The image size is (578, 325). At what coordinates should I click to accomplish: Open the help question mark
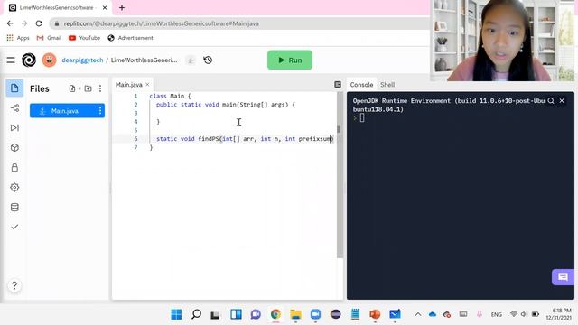tap(14, 285)
